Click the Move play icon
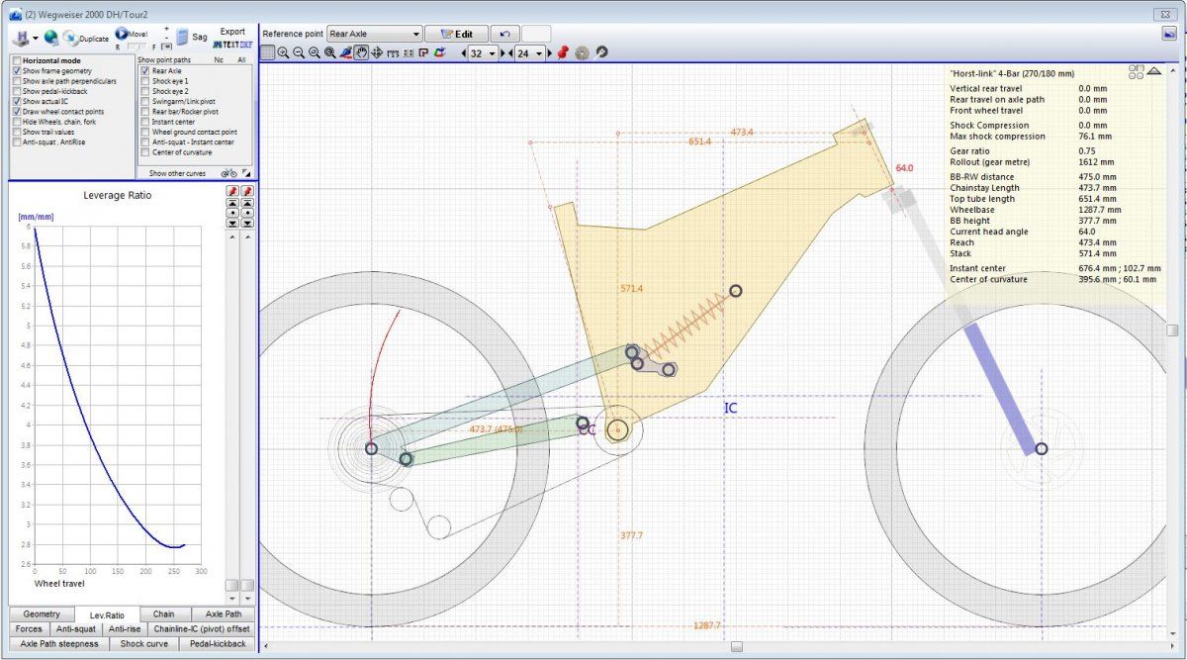Image resolution: width=1187 pixels, height=660 pixels. 121,34
